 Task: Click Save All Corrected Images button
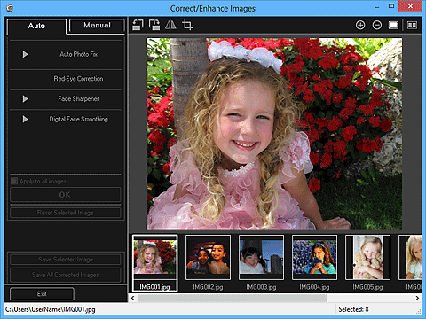tap(66, 275)
